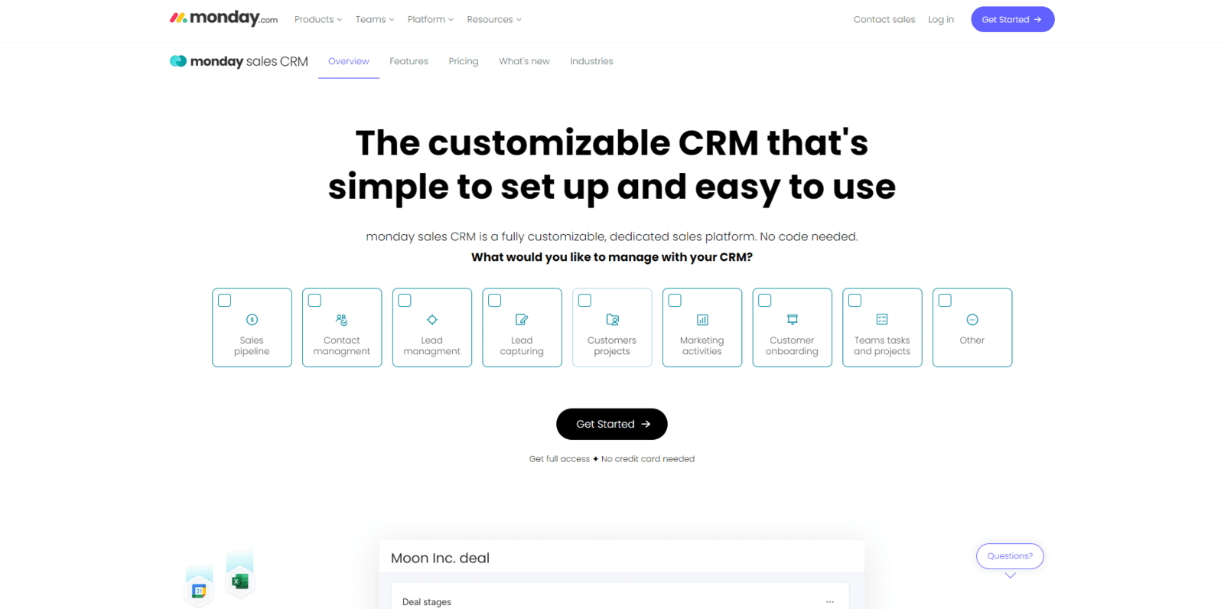
Task: Open the Questions? chat bubble
Action: [x=1010, y=556]
